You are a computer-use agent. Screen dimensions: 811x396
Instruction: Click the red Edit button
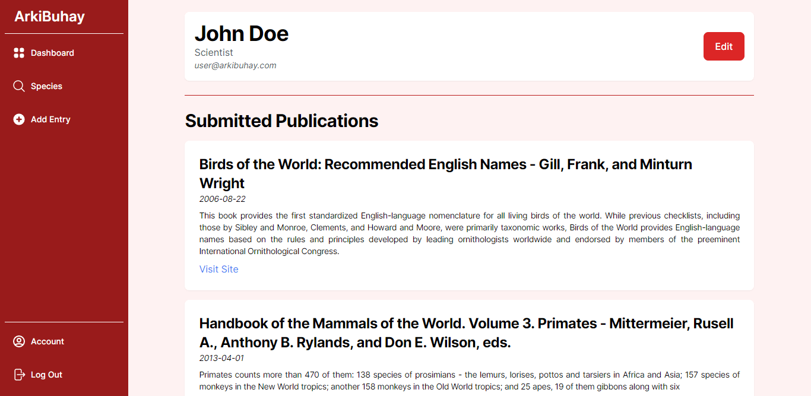[x=724, y=46]
